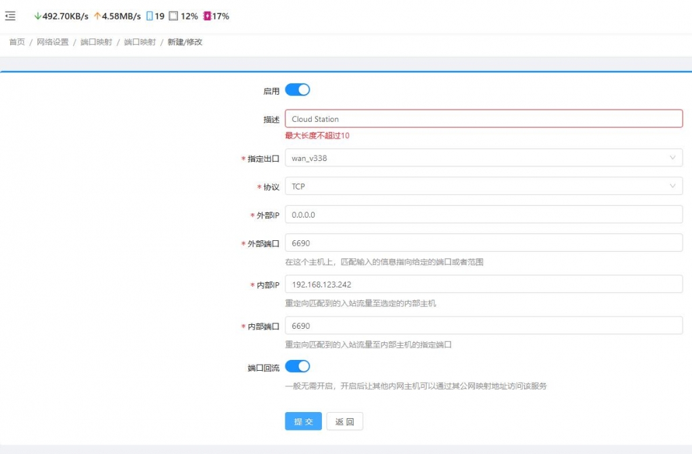Click the green download speed arrow
The height and width of the screenshot is (454, 692).
[37, 16]
